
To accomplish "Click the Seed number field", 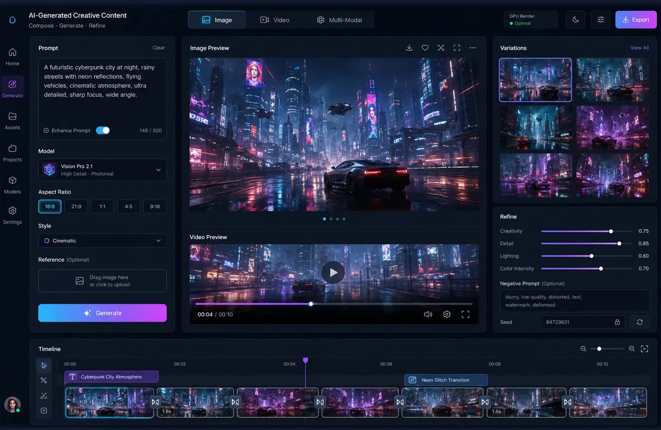I will click(x=583, y=322).
